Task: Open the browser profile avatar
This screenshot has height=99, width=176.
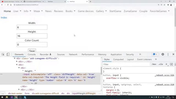Action: tap(171, 5)
